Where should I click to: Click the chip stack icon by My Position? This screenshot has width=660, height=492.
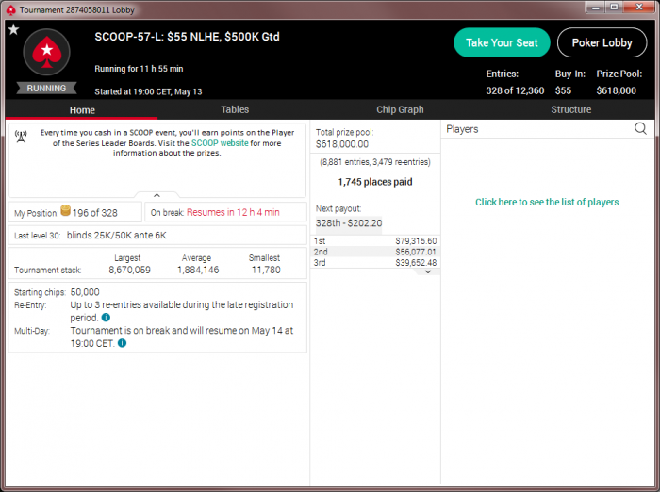66,210
